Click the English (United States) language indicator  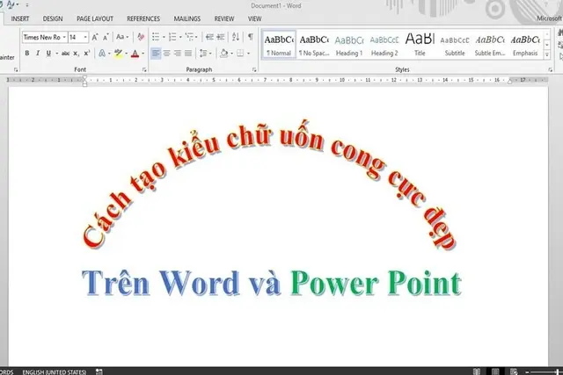tap(55, 371)
